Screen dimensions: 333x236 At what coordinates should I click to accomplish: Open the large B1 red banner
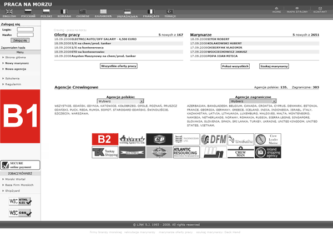click(x=20, y=116)
